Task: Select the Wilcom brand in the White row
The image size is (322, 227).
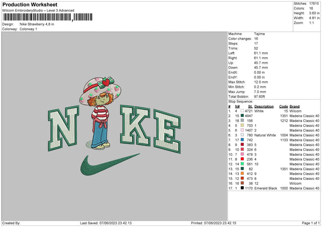Action: [296, 111]
